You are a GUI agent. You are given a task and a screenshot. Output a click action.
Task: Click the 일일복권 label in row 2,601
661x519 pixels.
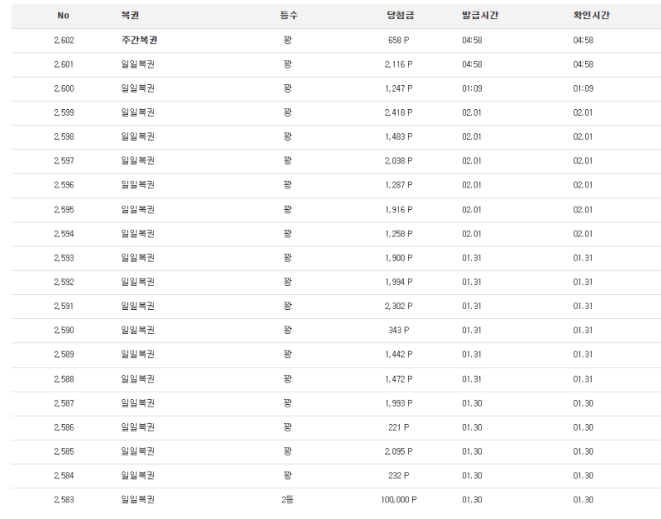pos(137,64)
